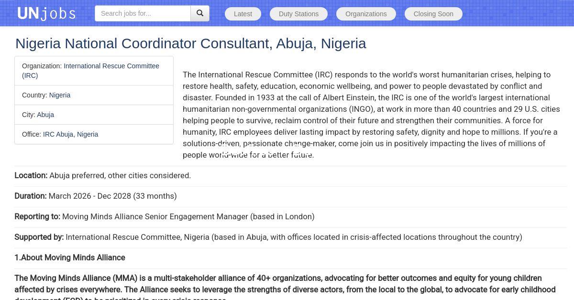Viewport: 574px width, 300px height.
Task: Open International Rescue Committee (IRC) link
Action: pyautogui.click(x=111, y=66)
